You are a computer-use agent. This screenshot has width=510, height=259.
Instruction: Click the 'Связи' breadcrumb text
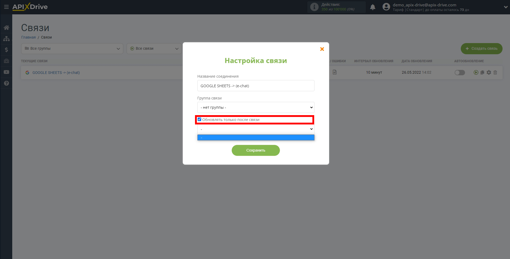tap(46, 37)
